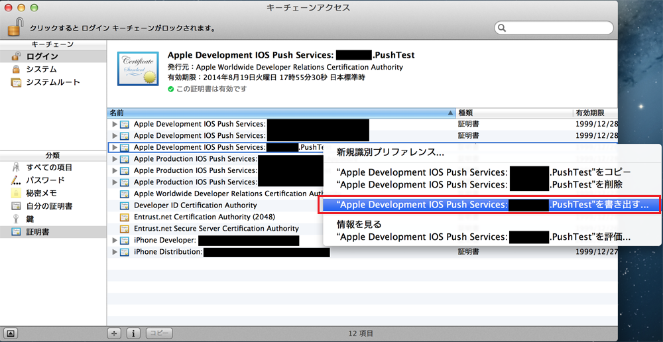Open the パスワード category
This screenshot has width=663, height=342.
coord(53,180)
